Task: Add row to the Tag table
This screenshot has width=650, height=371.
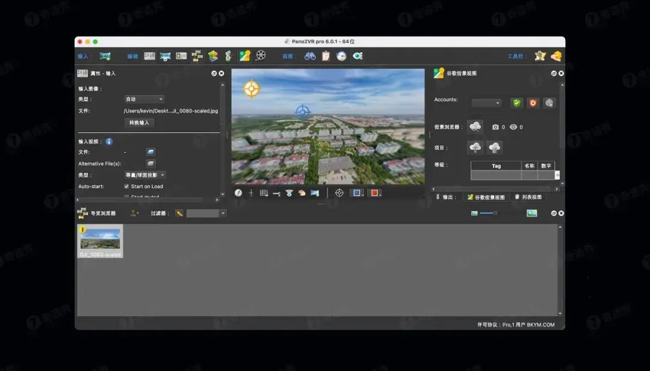Action: (x=557, y=175)
